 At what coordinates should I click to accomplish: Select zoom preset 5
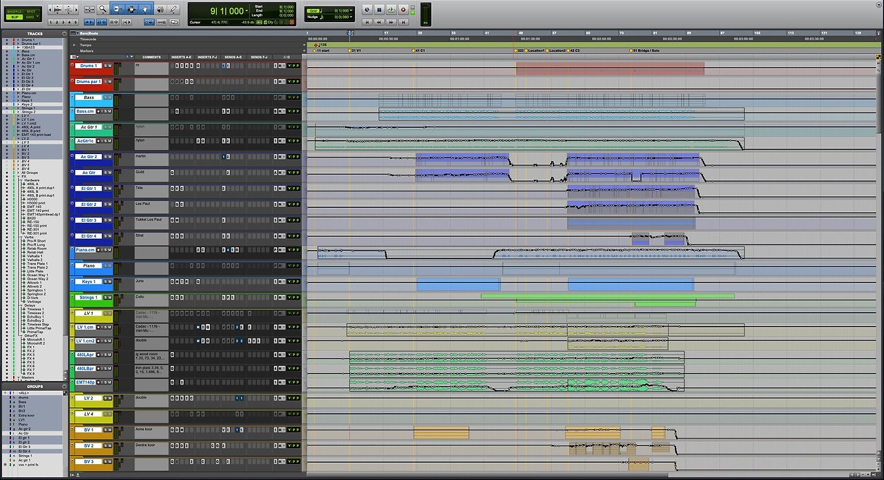(x=77, y=21)
